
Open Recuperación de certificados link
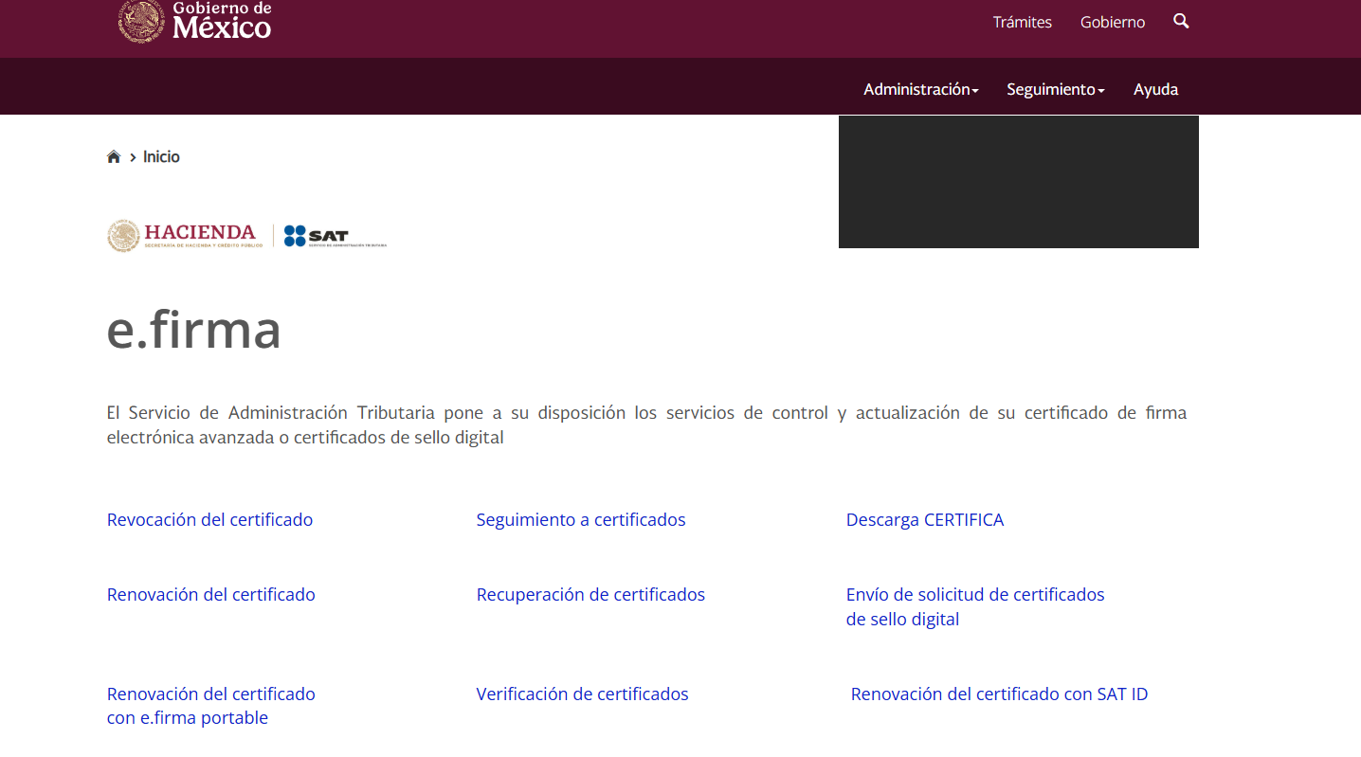click(x=590, y=594)
